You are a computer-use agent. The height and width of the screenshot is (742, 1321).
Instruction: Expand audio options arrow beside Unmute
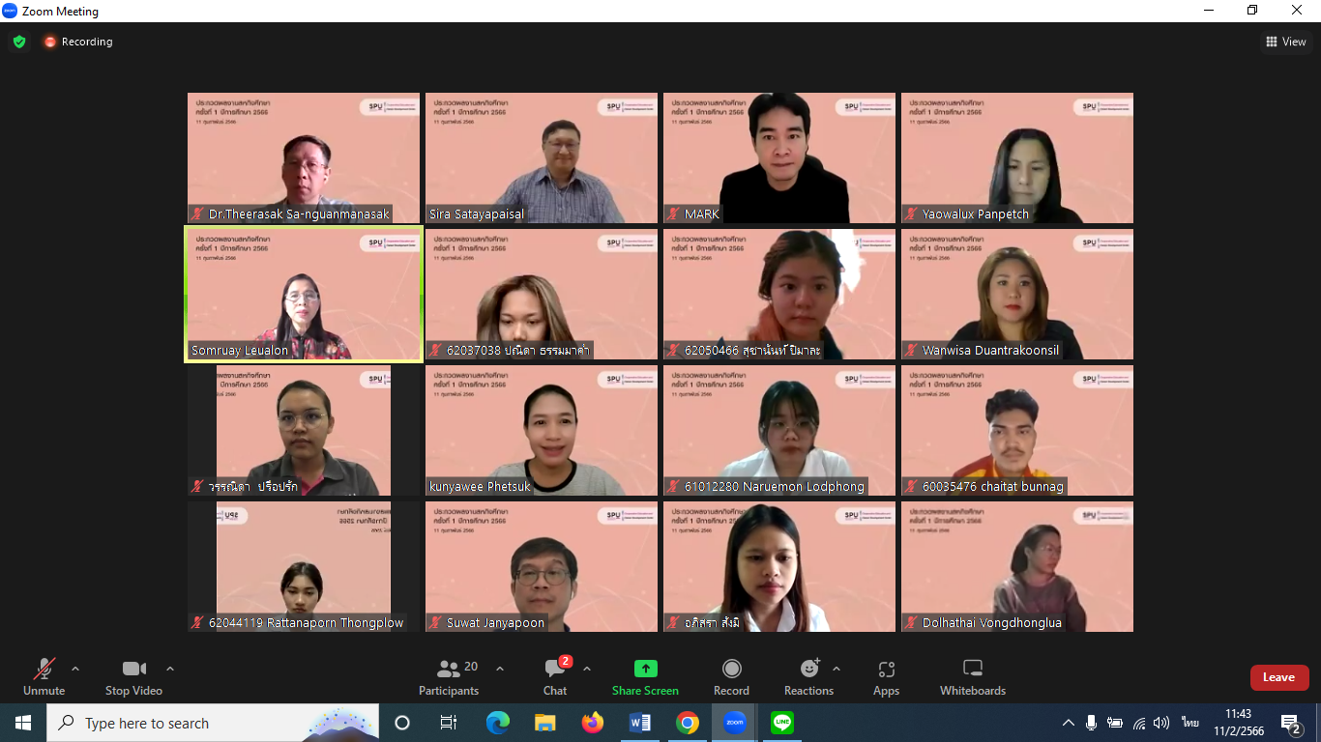point(75,669)
